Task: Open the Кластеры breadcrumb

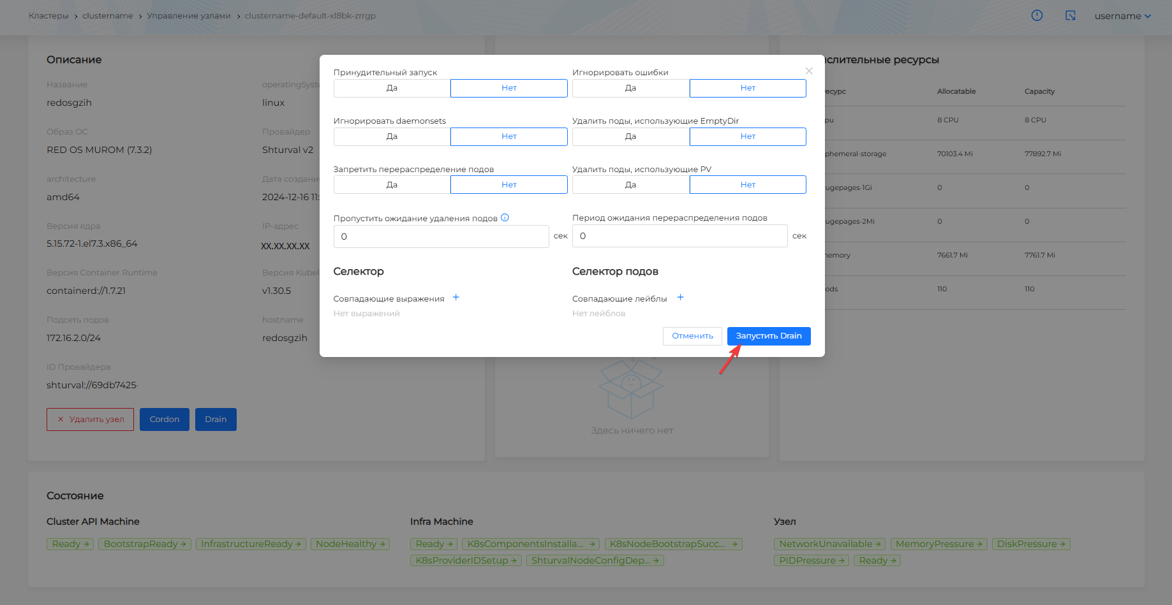Action: pyautogui.click(x=48, y=16)
